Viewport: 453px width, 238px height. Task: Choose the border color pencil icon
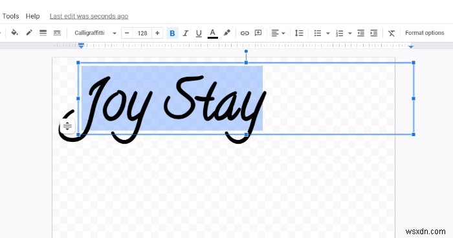coord(29,33)
